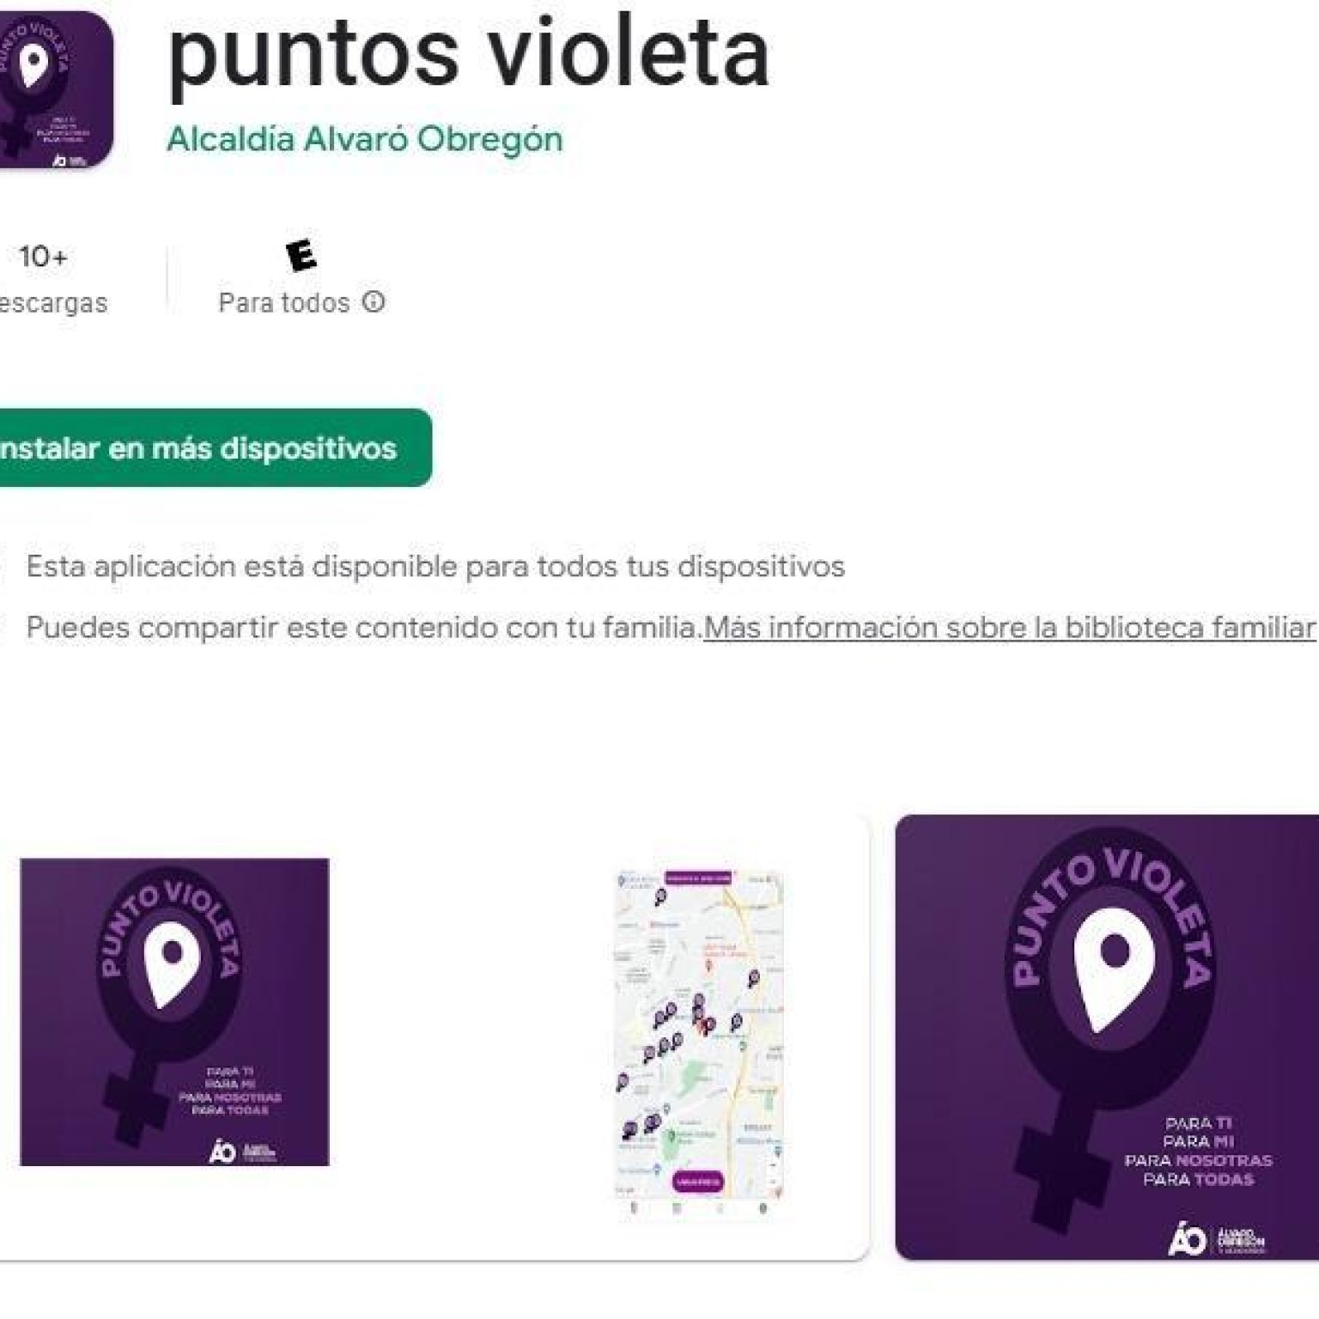This screenshot has height=1319, width=1319.
Task: Click the puntos violeta app title
Action: (x=468, y=53)
